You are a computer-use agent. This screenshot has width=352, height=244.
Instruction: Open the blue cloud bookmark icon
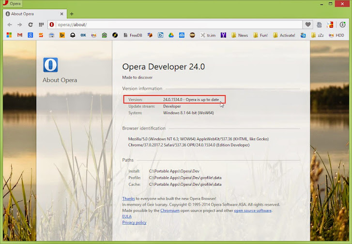(182, 35)
